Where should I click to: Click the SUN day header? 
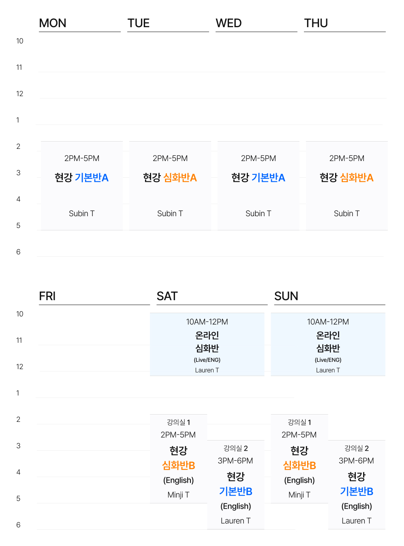point(286,296)
